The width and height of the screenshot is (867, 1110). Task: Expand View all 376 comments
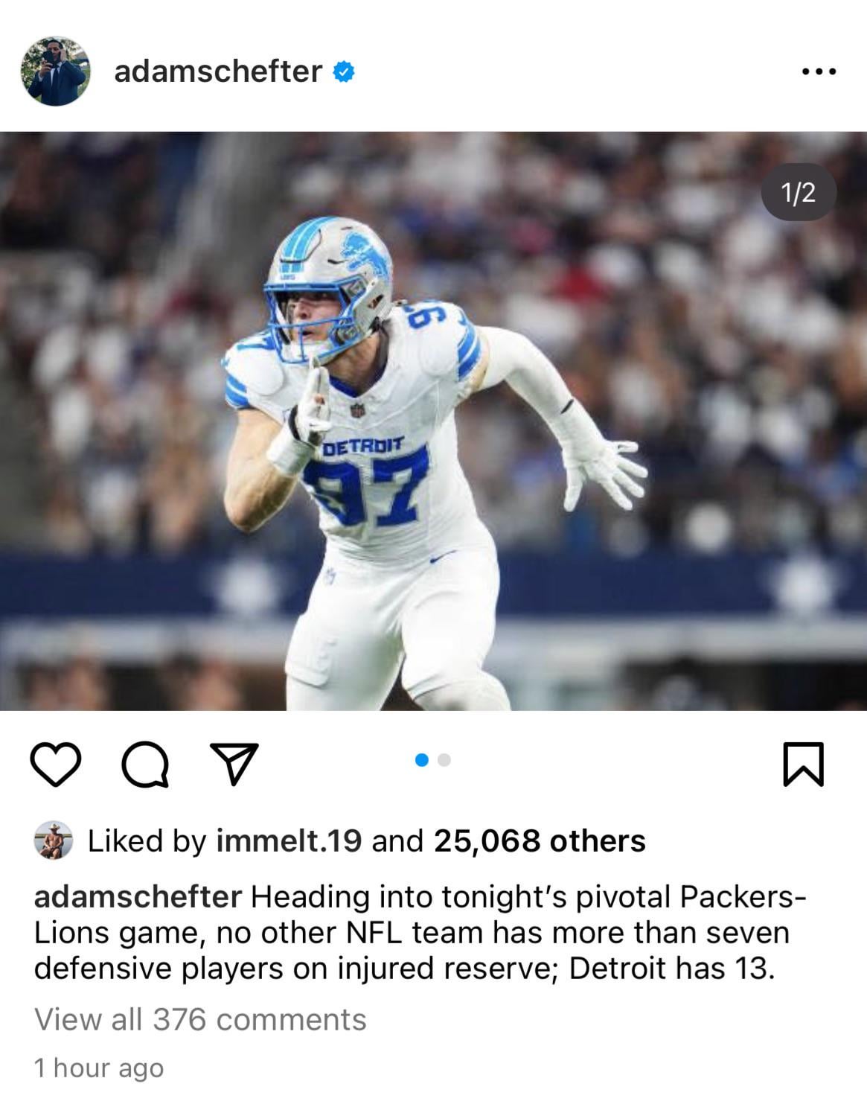click(200, 1020)
